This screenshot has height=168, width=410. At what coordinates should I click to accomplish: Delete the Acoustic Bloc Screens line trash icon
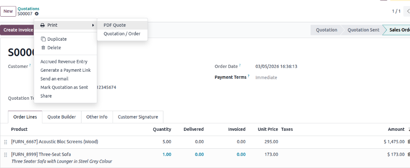[409, 142]
